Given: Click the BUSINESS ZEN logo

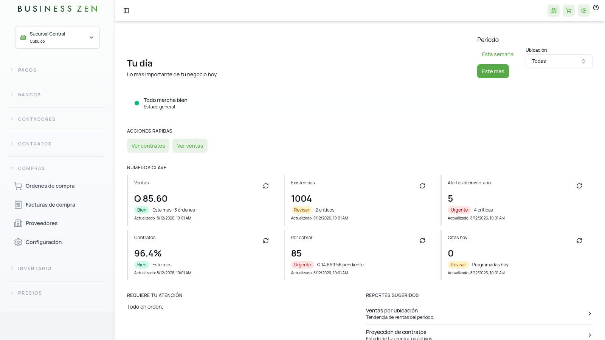Looking at the screenshot, I should pos(57,9).
